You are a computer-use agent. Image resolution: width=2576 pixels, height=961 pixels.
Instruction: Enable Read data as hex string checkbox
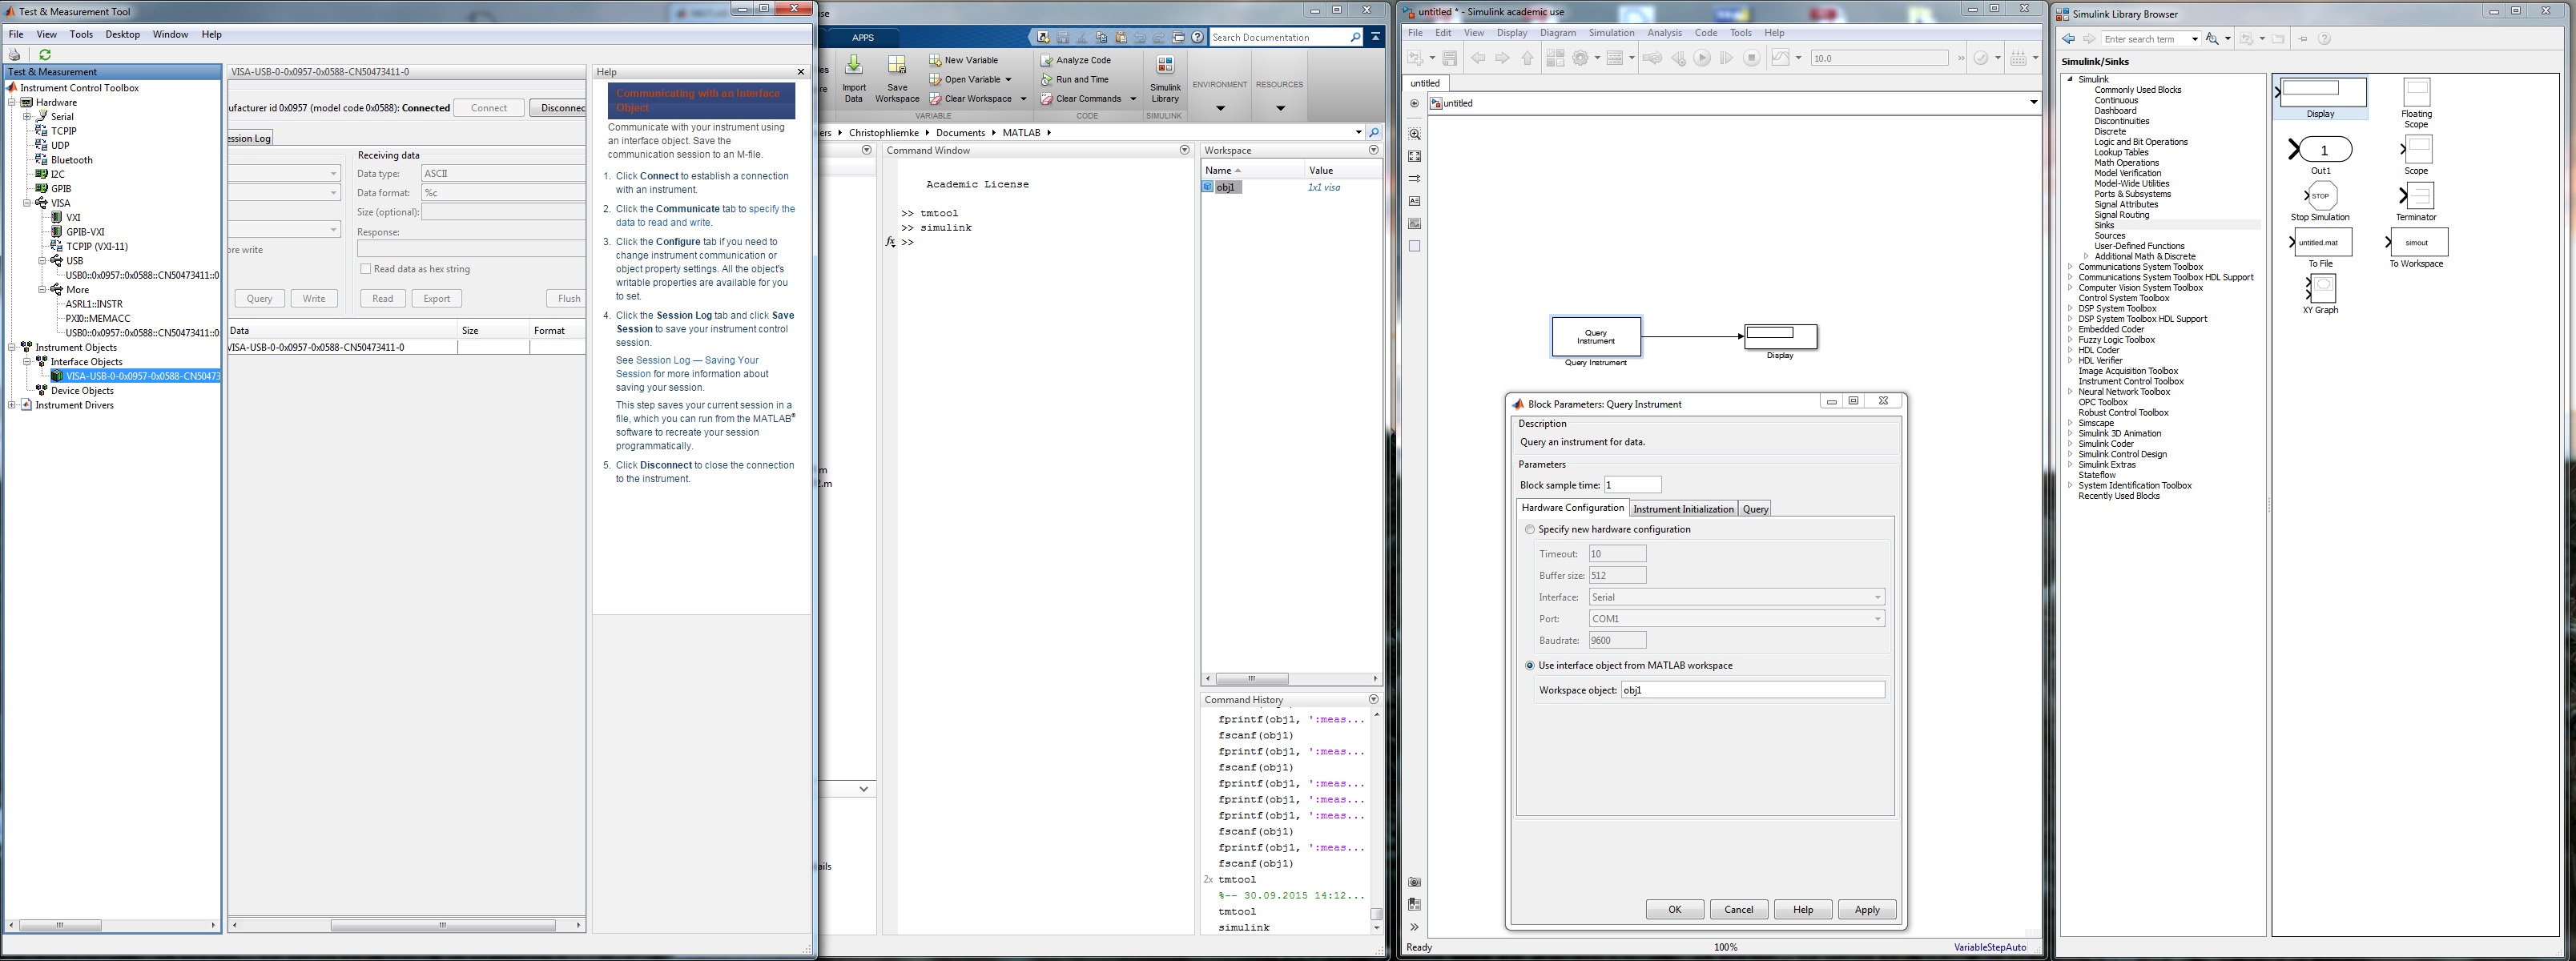(x=366, y=269)
